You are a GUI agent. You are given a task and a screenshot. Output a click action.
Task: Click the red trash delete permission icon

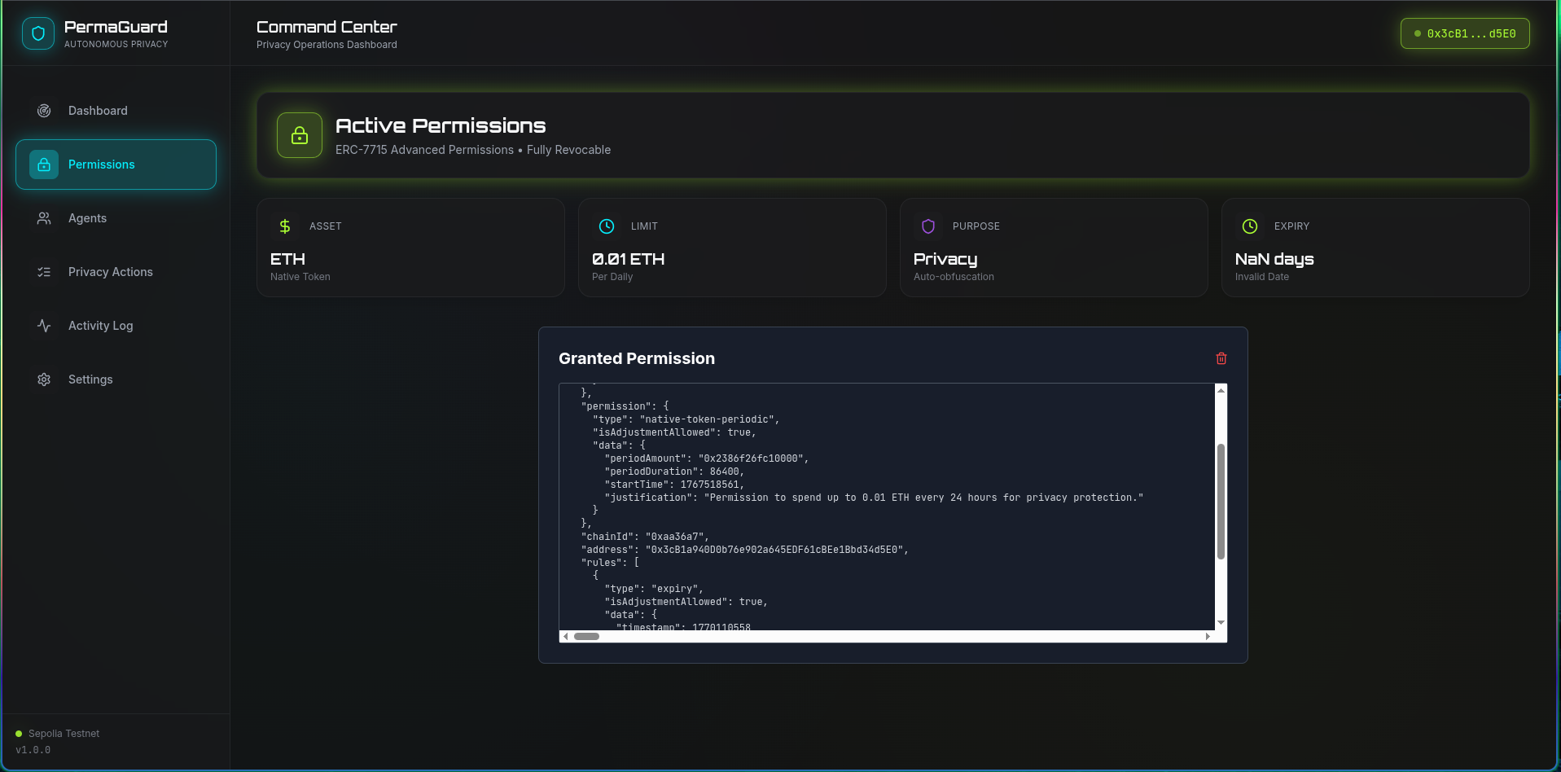(1221, 358)
